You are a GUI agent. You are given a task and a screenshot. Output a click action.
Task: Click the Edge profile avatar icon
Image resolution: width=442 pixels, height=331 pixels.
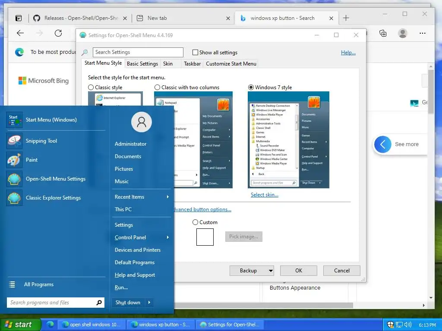click(403, 33)
